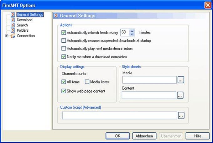Expand the Connection tree node
The height and width of the screenshot is (143, 213).
click(x=7, y=36)
